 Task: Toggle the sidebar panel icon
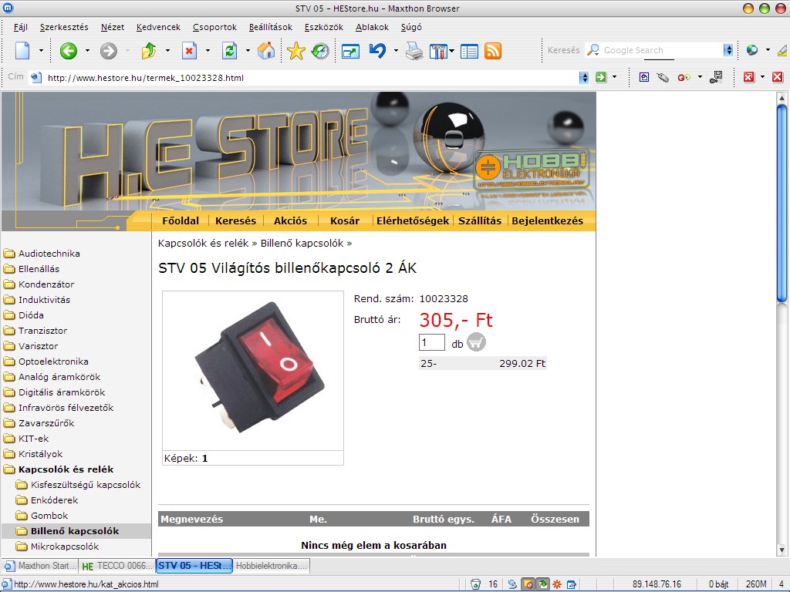[469, 51]
